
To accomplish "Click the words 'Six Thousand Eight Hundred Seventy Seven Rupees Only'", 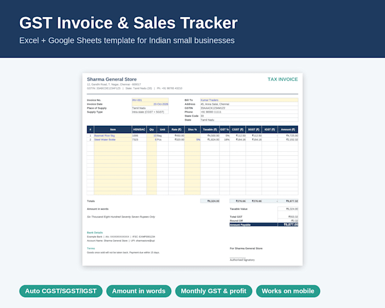I will coord(121,217).
